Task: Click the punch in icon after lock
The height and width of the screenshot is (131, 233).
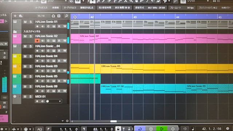Action: [x=124, y=129]
